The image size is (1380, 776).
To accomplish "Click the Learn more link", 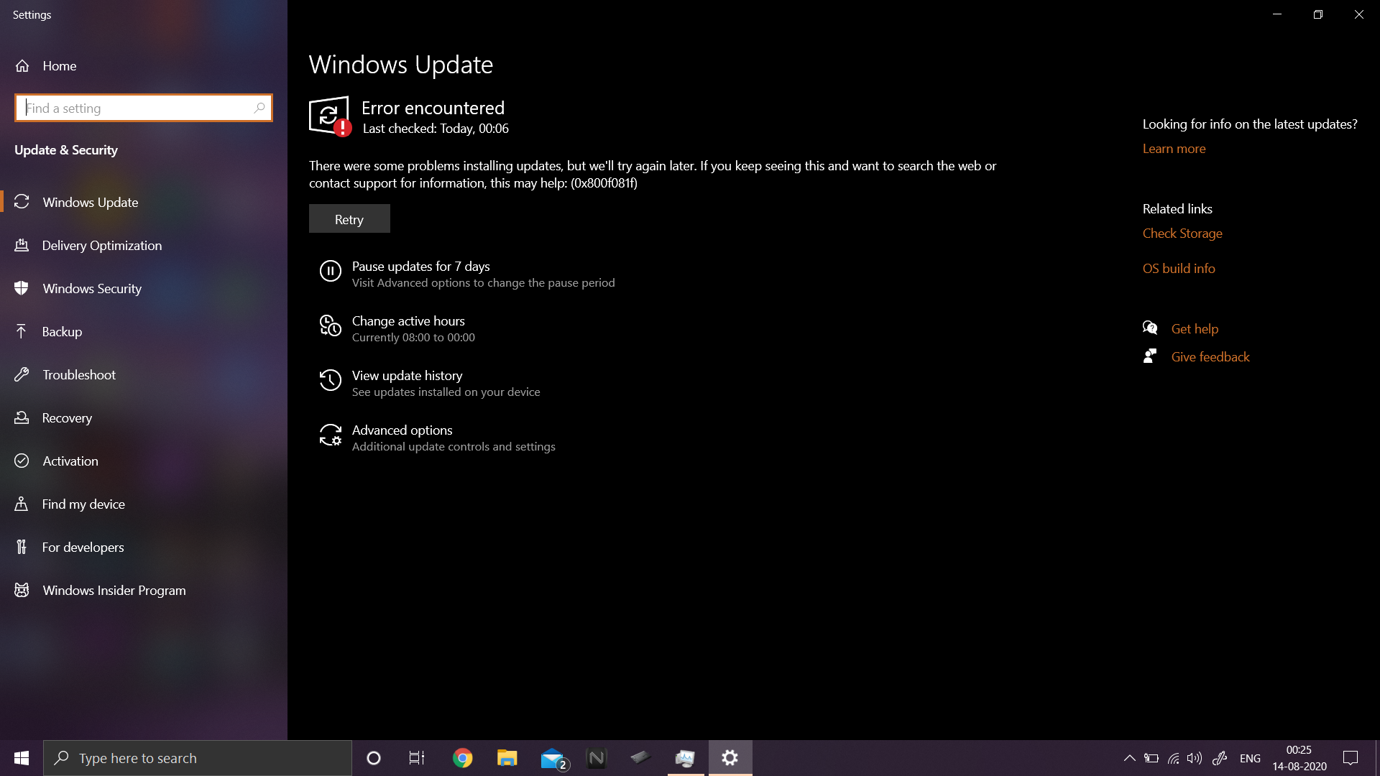I will click(1174, 148).
